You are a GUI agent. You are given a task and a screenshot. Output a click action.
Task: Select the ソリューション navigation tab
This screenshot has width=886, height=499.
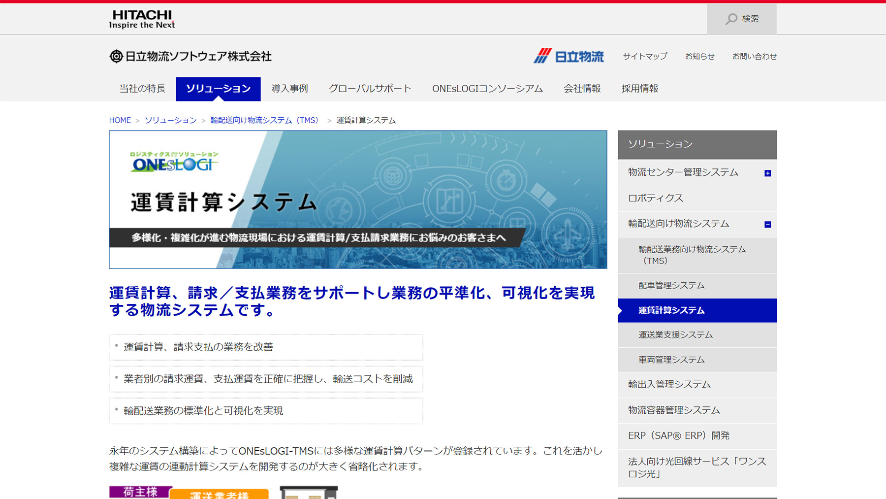218,89
